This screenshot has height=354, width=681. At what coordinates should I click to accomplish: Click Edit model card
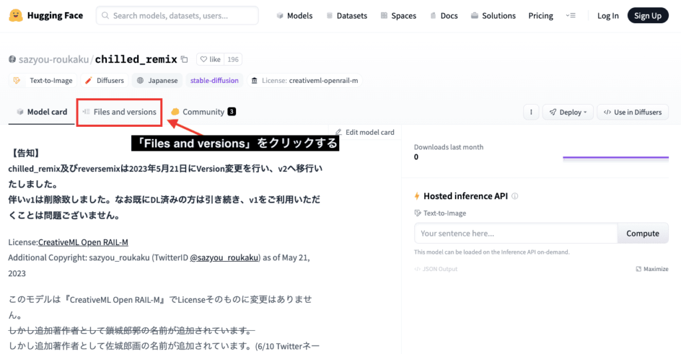[x=365, y=132]
